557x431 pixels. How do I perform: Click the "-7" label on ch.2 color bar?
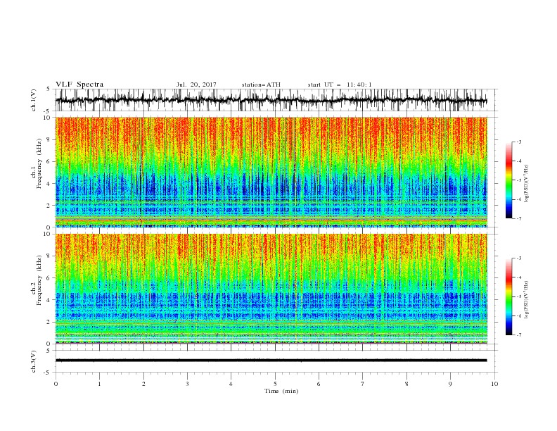pyautogui.click(x=519, y=335)
